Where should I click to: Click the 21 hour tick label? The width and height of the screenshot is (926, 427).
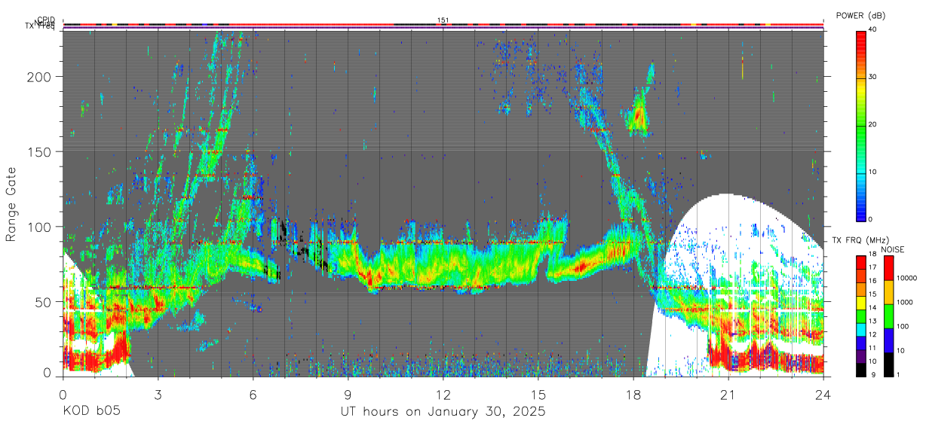(728, 393)
